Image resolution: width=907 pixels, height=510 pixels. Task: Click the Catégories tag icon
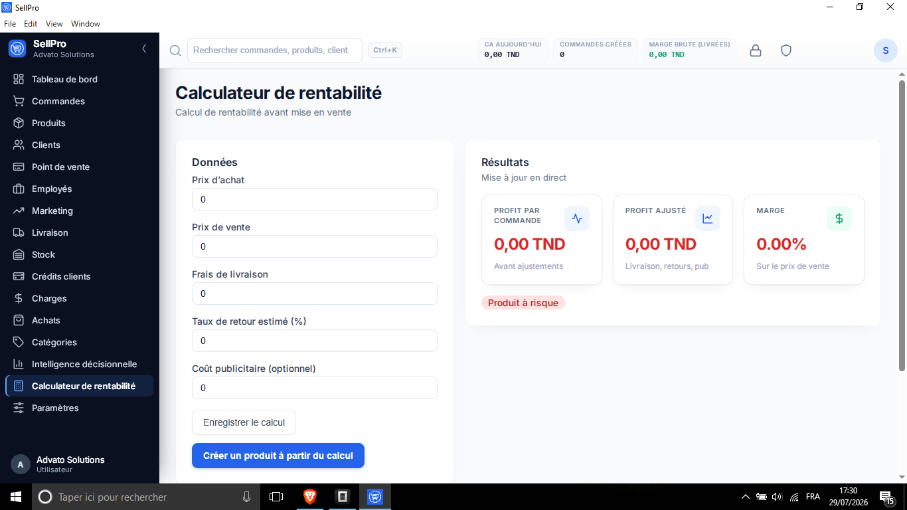(x=19, y=342)
